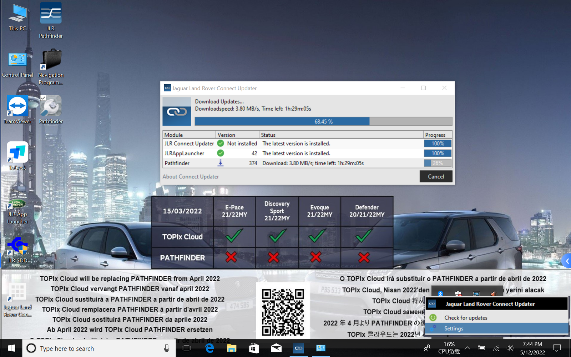The height and width of the screenshot is (357, 571).
Task: Select the Navigation Program briefcase shortcut
Action: tap(51, 67)
